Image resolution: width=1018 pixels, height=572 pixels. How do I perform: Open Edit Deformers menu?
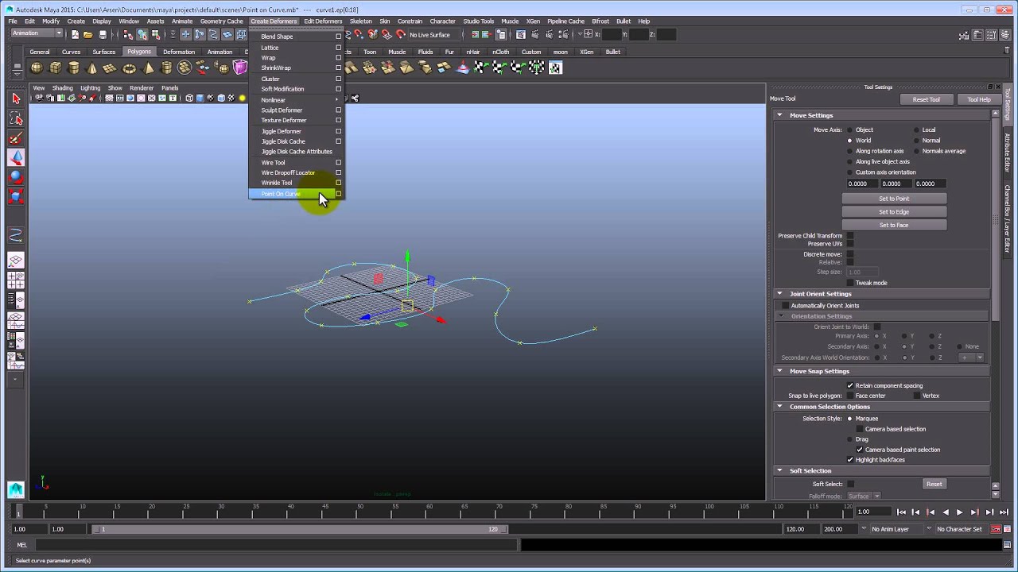[x=323, y=21]
